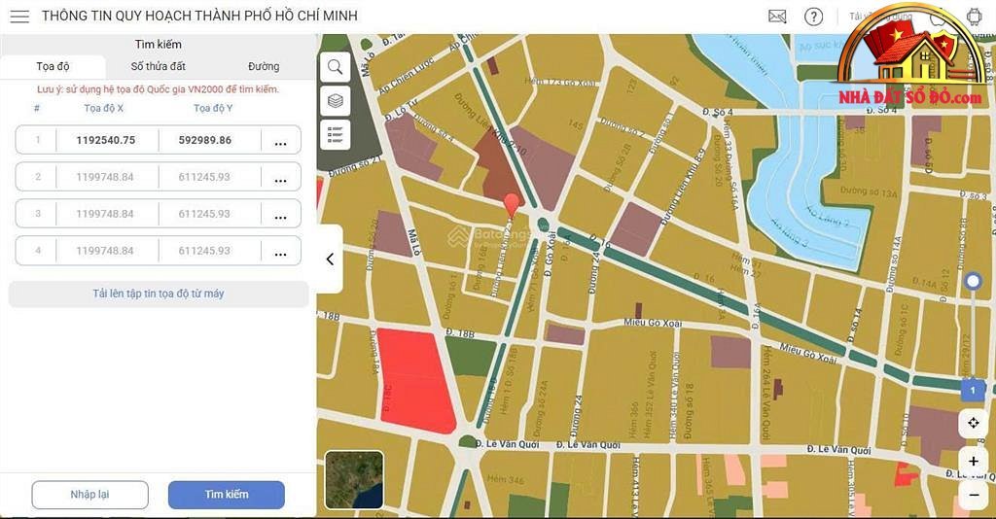Viewport: 996px width, 519px height.
Task: Open options menu for row 2
Action: (280, 179)
